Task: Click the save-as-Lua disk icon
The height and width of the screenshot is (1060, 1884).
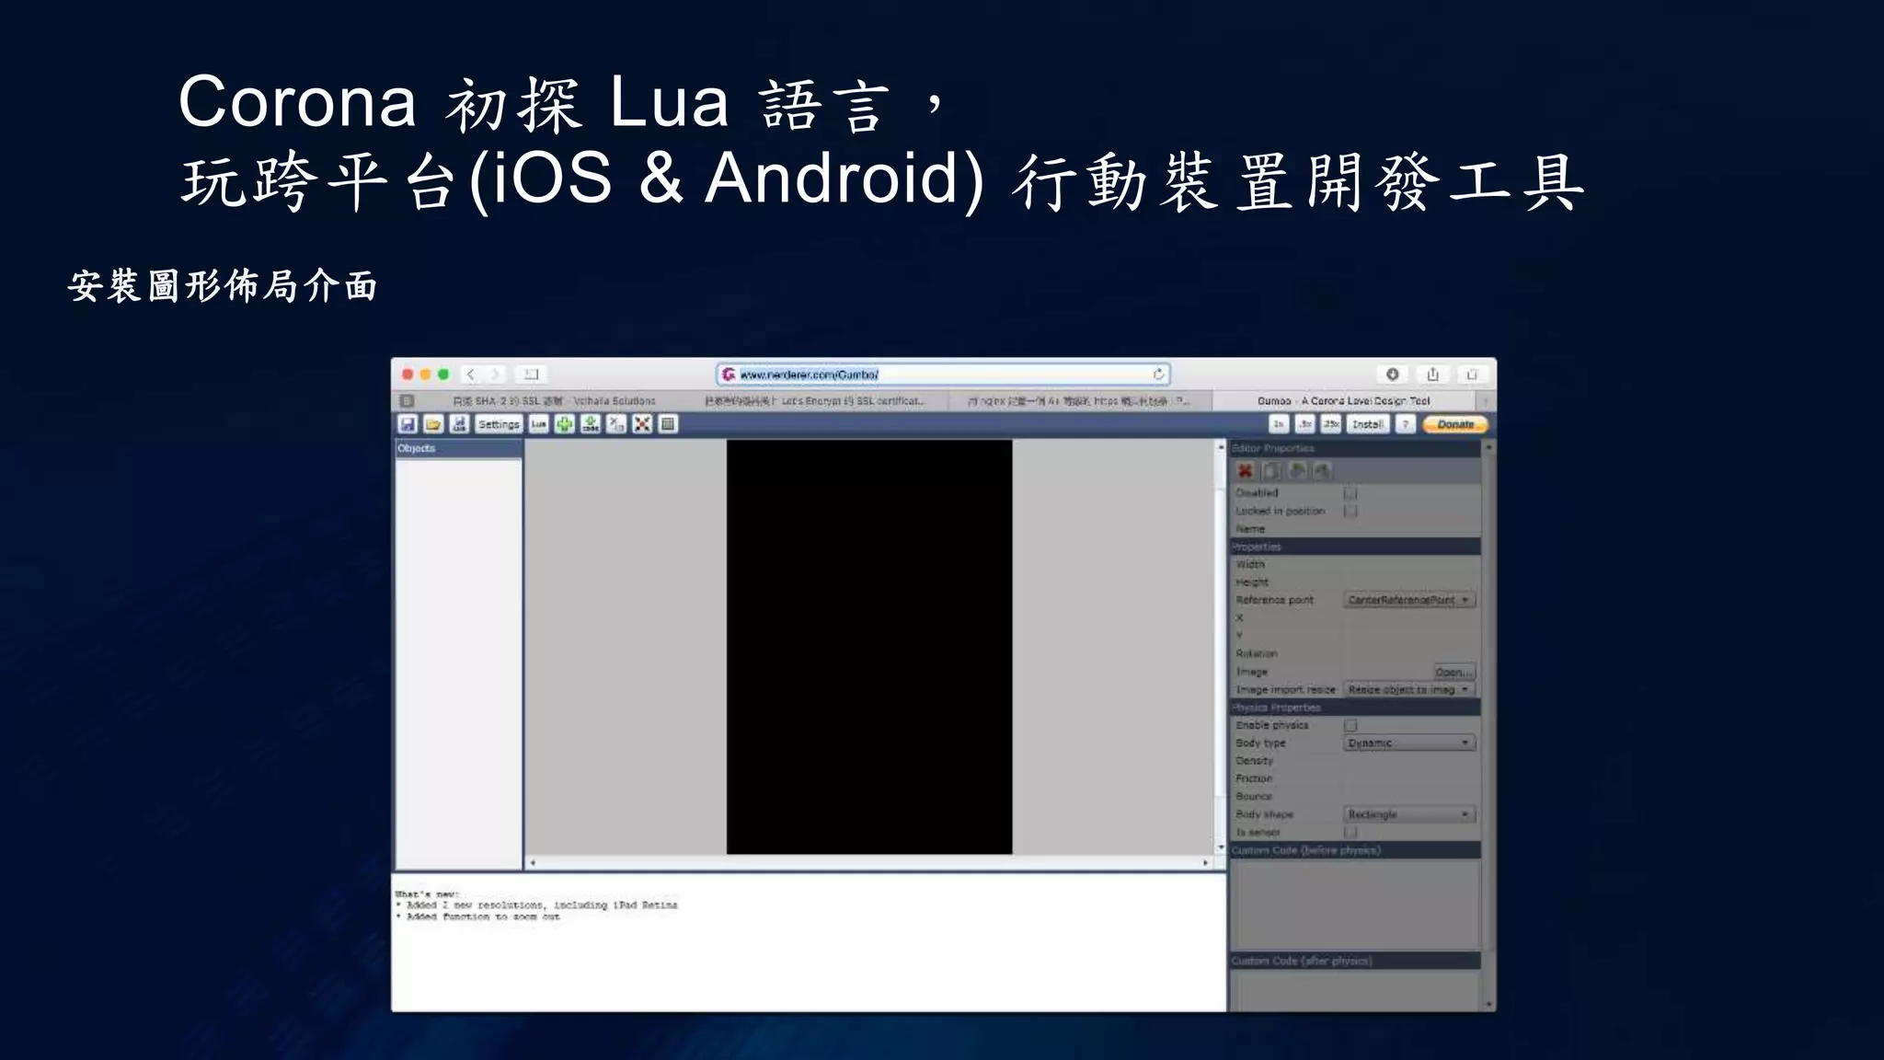Action: tap(459, 424)
